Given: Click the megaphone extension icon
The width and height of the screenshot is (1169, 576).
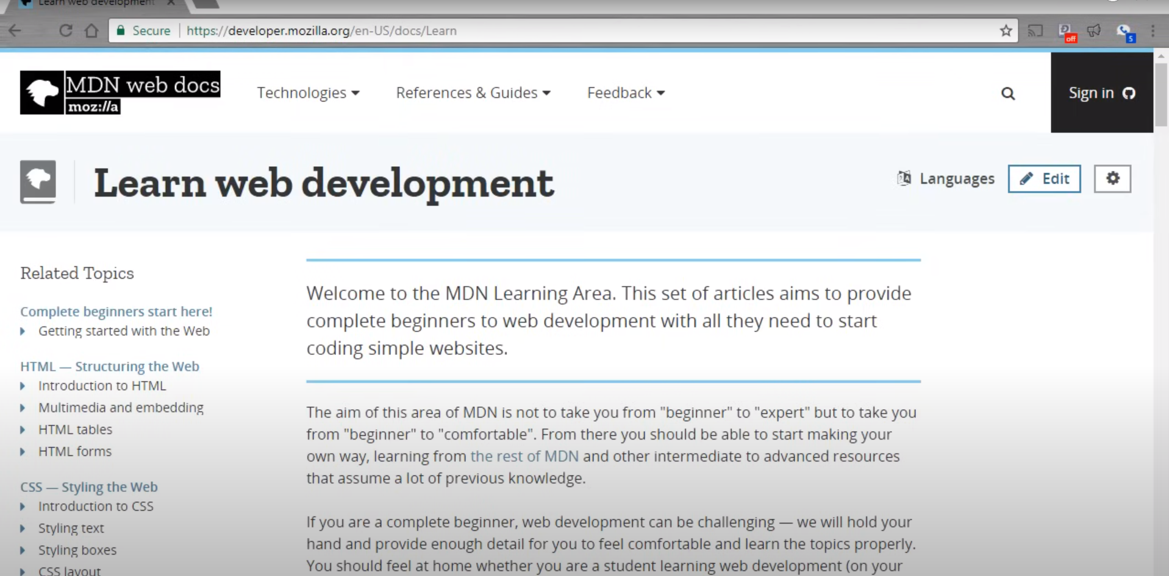Looking at the screenshot, I should click(x=1095, y=30).
